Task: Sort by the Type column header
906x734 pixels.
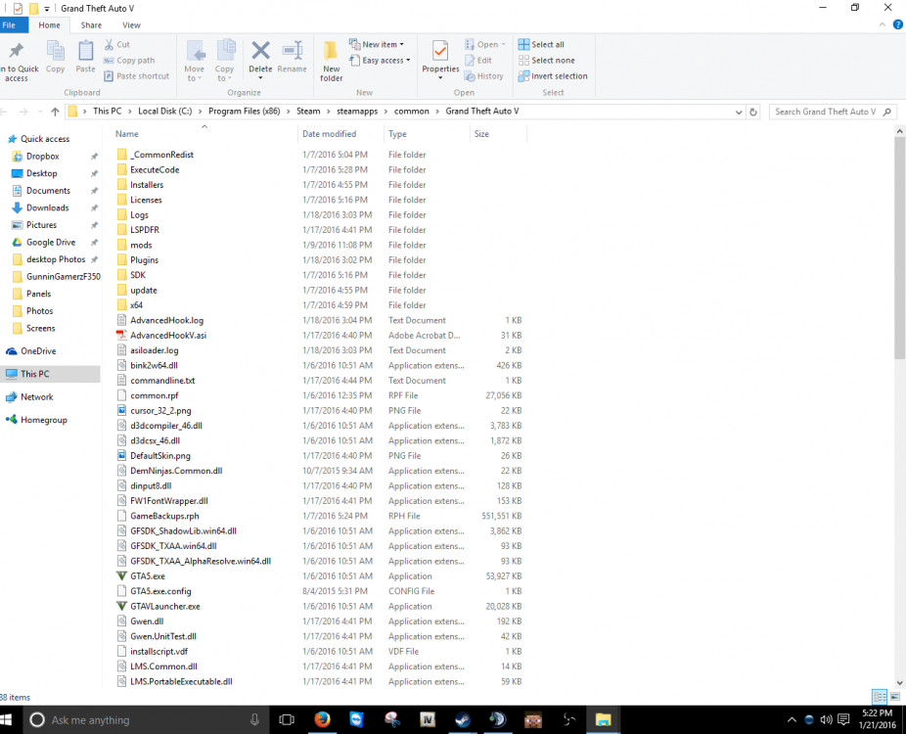Action: point(427,133)
